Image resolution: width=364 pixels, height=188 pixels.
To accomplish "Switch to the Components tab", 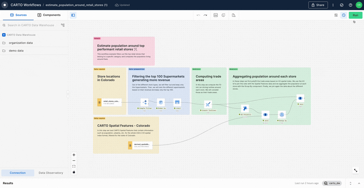I will pos(49,15).
